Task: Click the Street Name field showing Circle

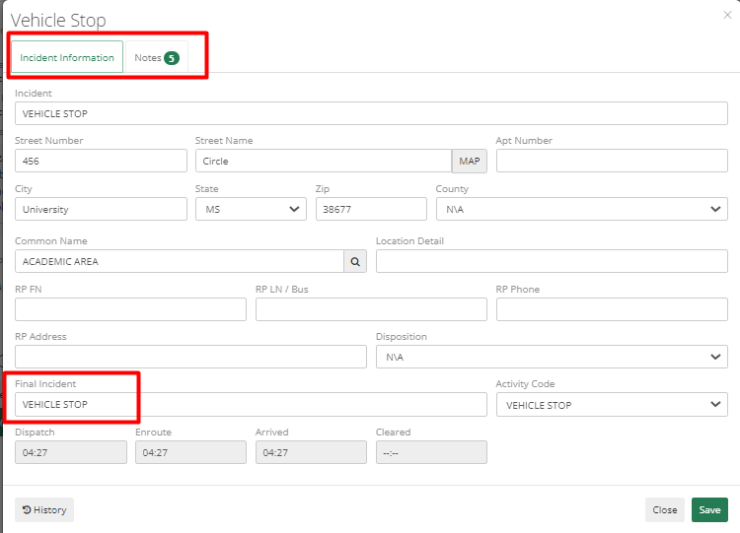Action: (x=324, y=162)
